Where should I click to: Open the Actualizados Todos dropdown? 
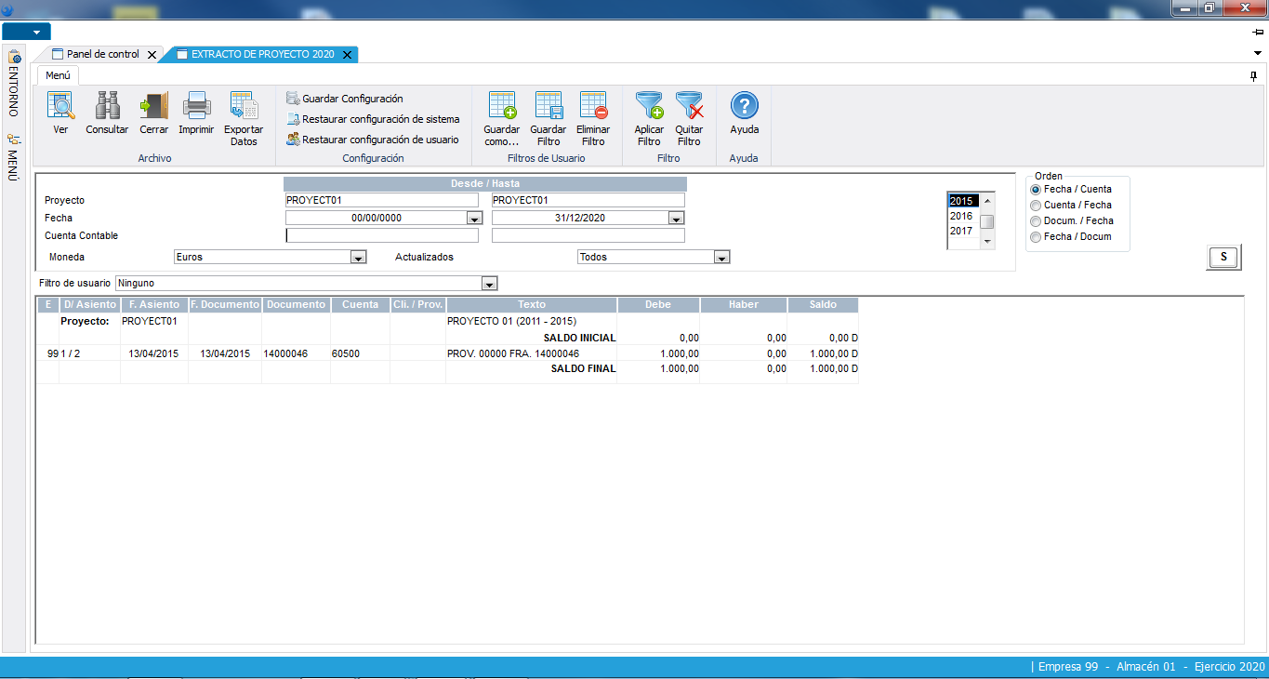click(x=721, y=258)
